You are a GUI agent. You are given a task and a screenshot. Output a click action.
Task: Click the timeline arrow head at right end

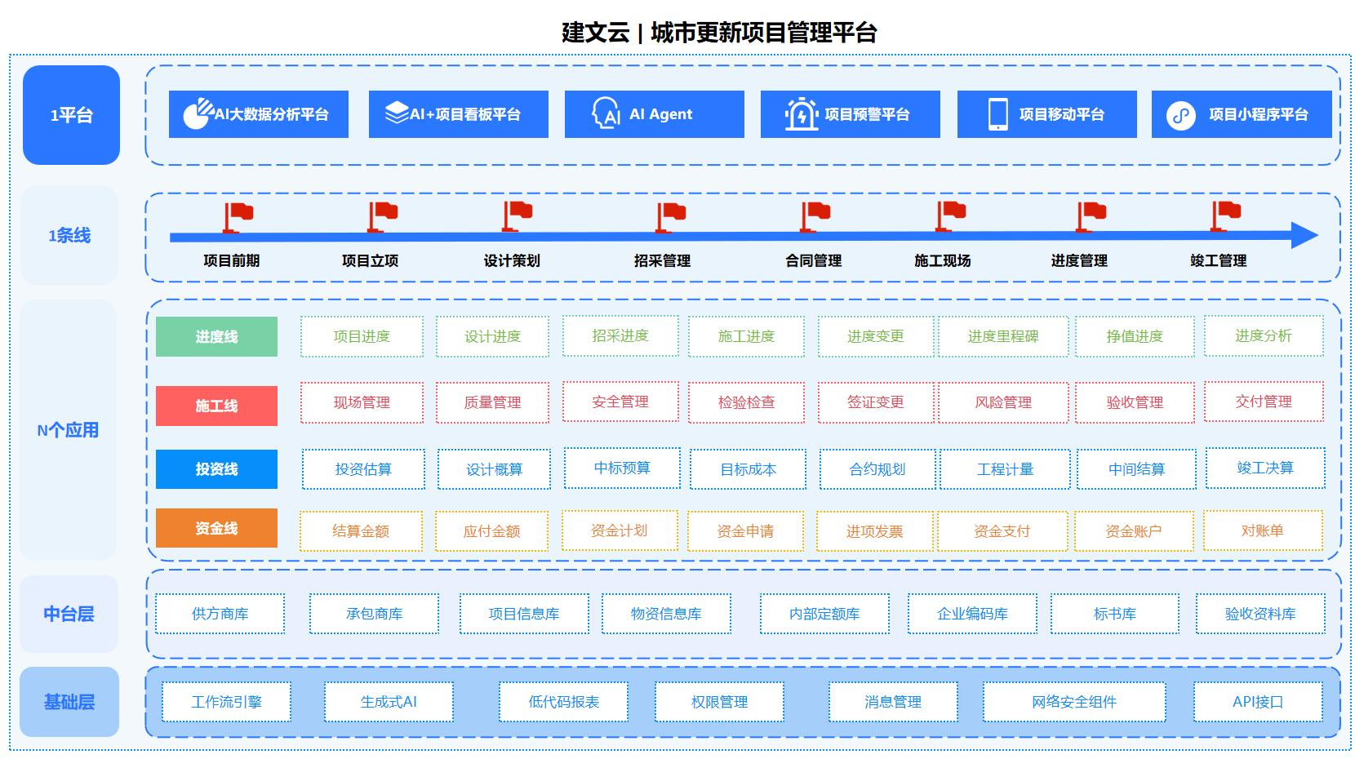tap(1304, 236)
